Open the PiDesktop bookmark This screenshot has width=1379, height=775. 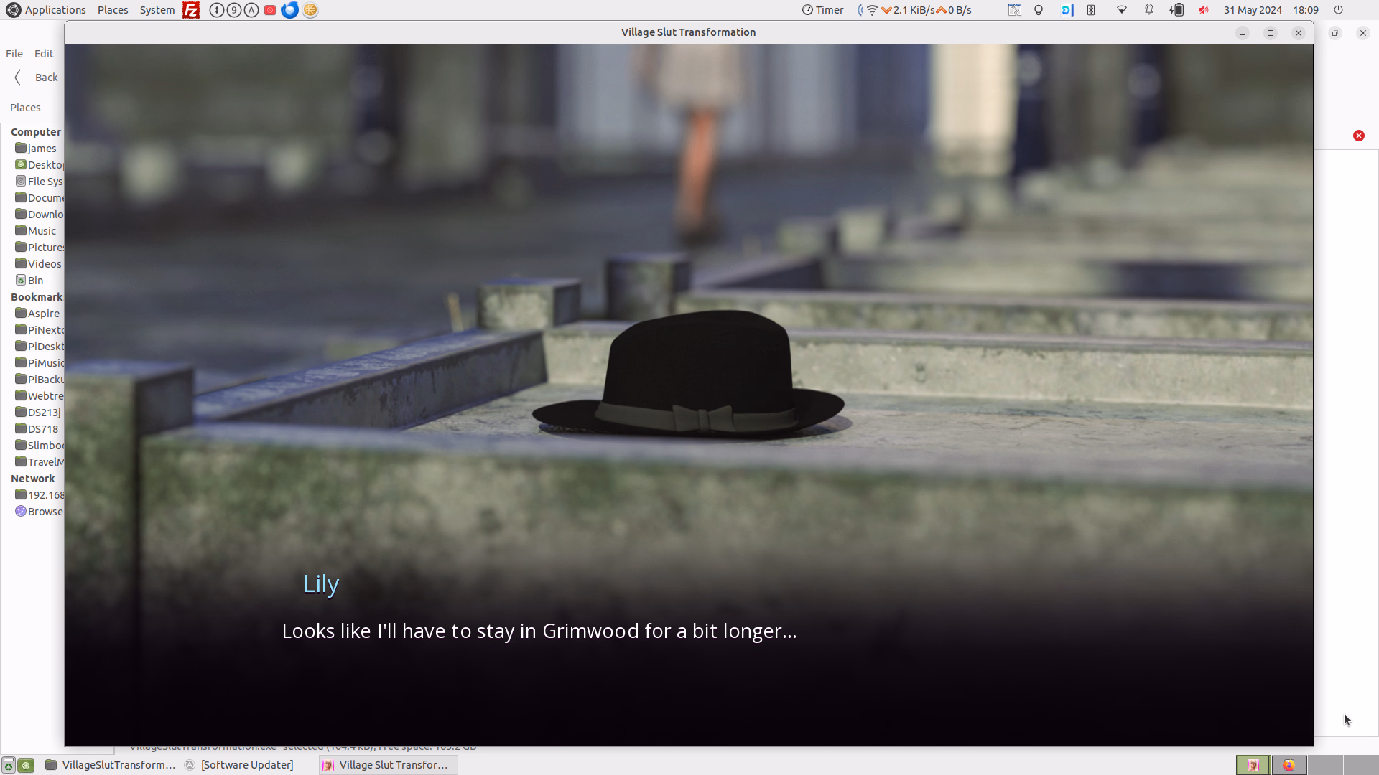[40, 347]
